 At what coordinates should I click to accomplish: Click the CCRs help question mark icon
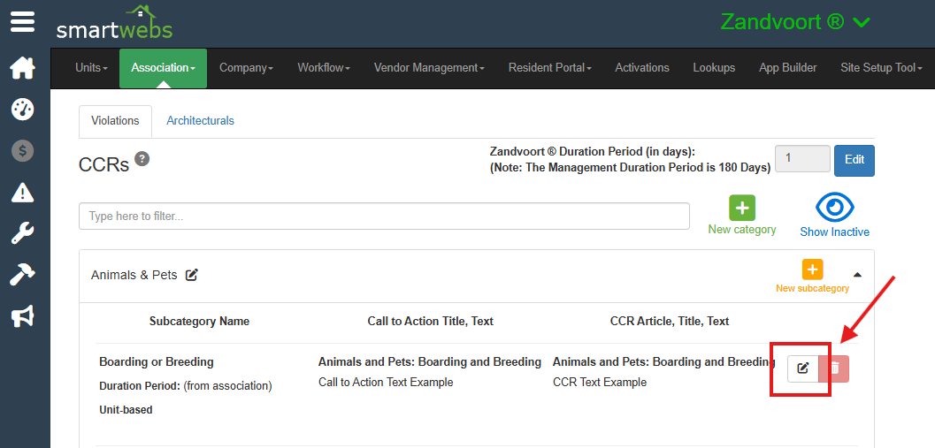[142, 159]
